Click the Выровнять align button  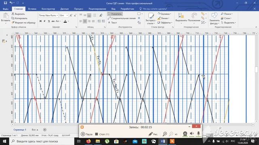[181, 18]
